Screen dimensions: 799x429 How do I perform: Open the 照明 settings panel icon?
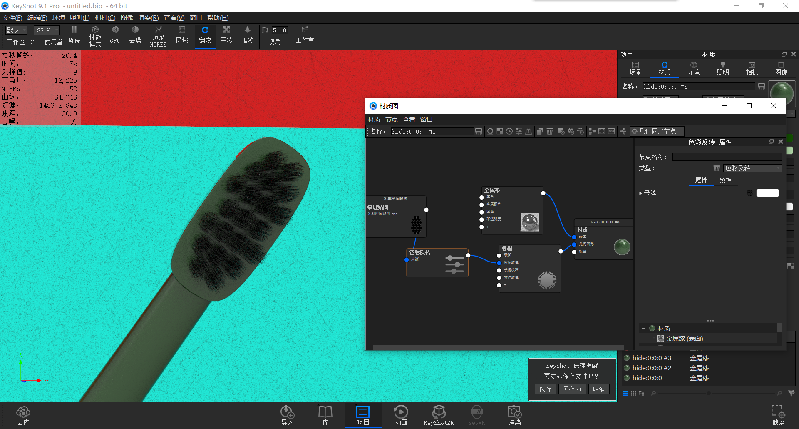pyautogui.click(x=722, y=68)
